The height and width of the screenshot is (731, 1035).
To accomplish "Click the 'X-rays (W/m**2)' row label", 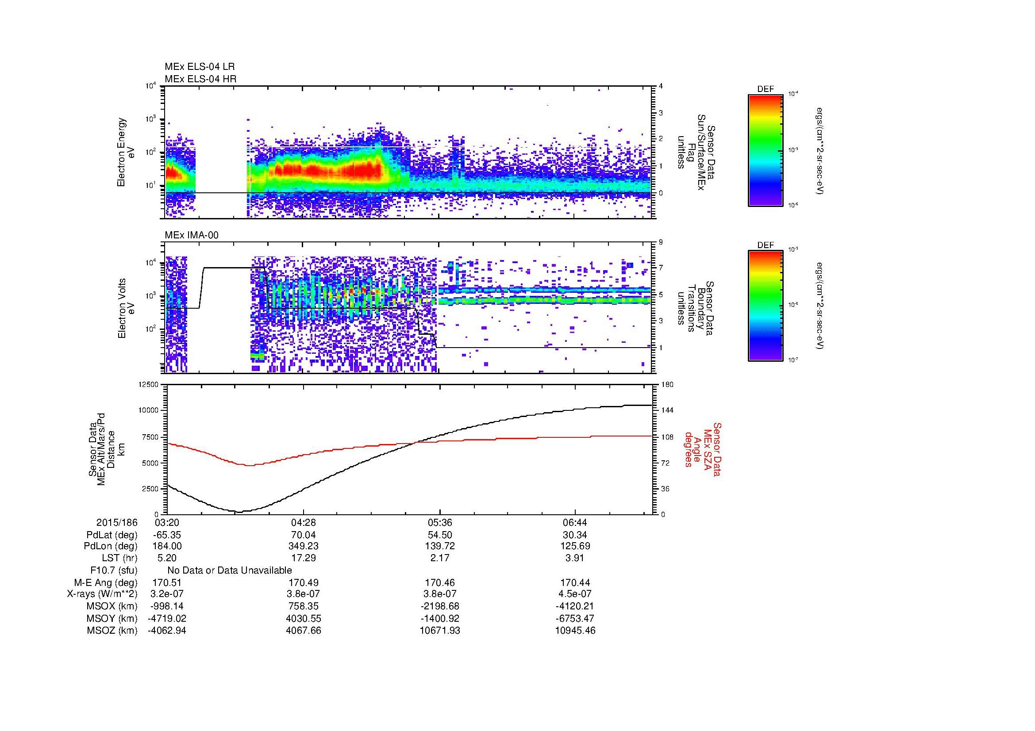I will tap(102, 594).
